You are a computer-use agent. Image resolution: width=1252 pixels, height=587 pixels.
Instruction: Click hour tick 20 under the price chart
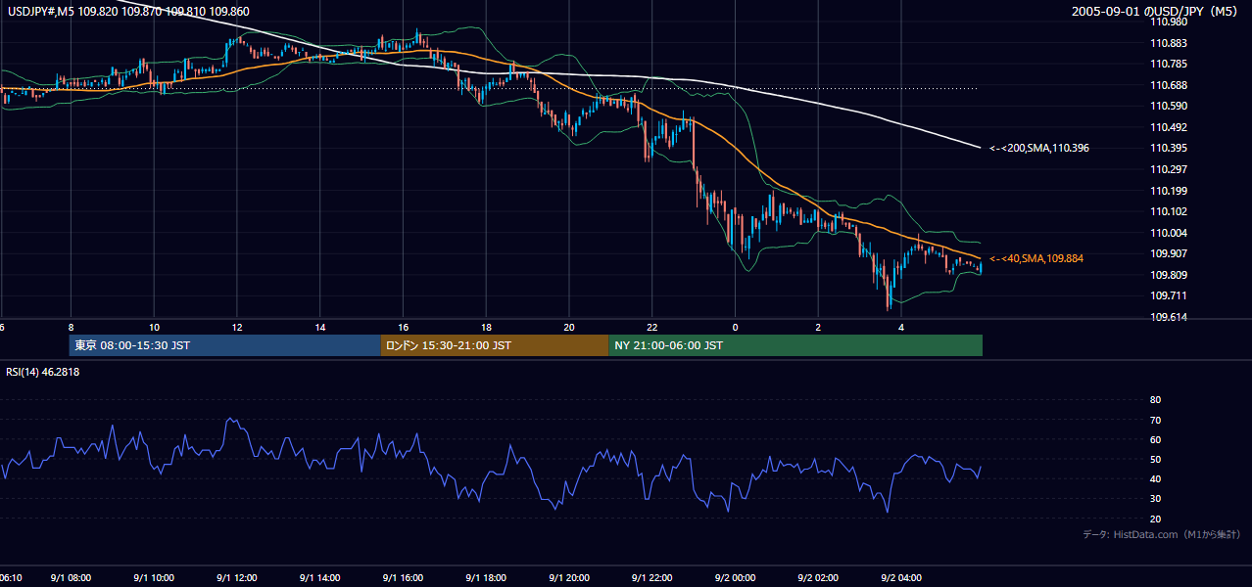(569, 328)
